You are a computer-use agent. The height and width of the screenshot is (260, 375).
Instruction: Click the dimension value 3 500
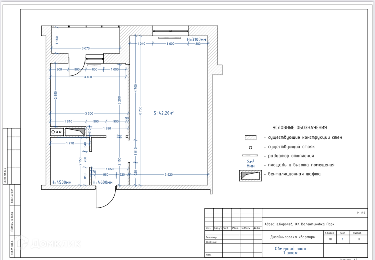89,114
